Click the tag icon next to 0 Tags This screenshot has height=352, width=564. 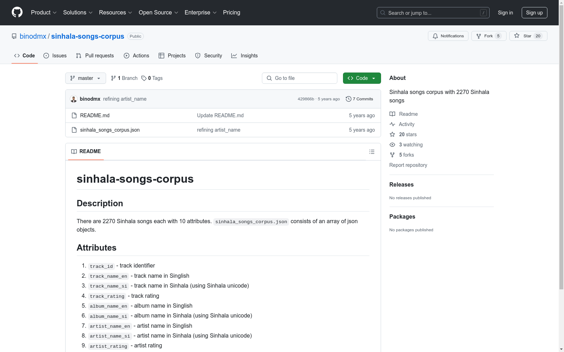pos(144,78)
